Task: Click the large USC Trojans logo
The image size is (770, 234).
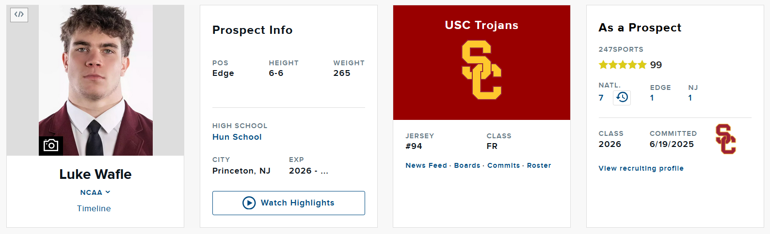Action: pos(481,70)
